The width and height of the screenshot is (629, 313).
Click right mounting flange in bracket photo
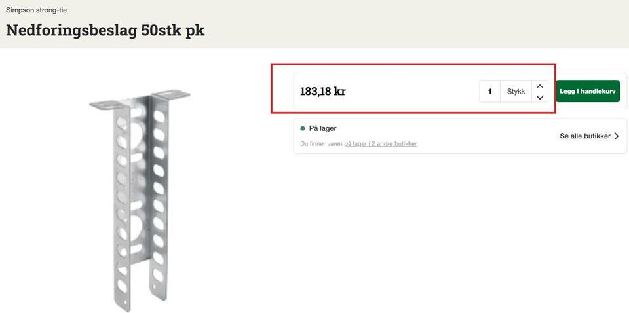(172, 94)
